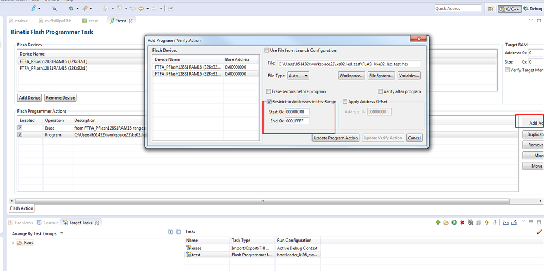544x271 pixels.
Task: Click the Variables... button
Action: (409, 75)
